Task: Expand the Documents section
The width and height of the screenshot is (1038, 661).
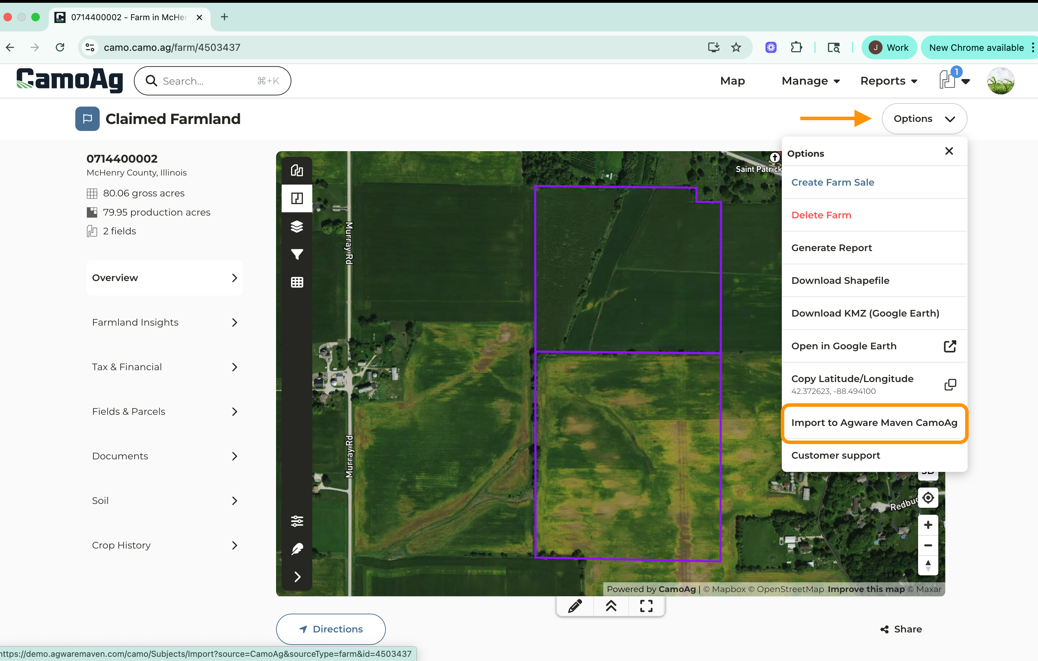Action: pos(164,456)
